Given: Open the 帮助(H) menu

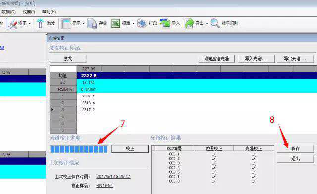Looking at the screenshot, I should [x=49, y=12].
